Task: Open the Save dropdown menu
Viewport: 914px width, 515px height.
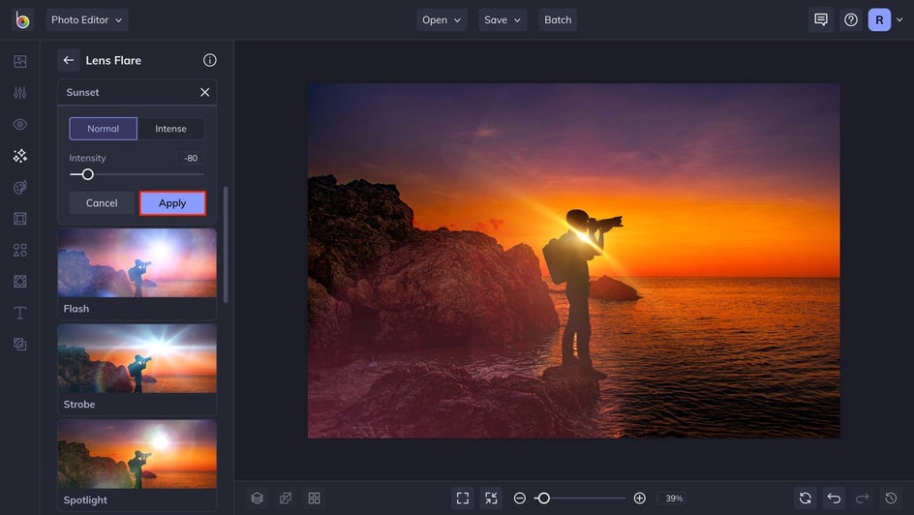Action: point(503,19)
